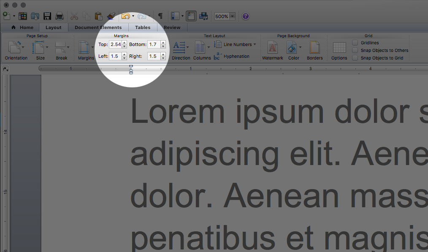The height and width of the screenshot is (252, 428).
Task: Open the Sidebar dropdown arrow
Action: pos(182,16)
